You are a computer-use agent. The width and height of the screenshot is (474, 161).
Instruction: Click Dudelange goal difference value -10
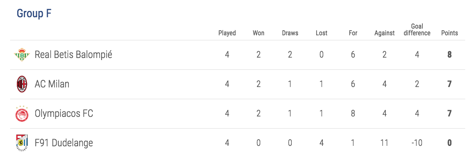click(x=417, y=143)
